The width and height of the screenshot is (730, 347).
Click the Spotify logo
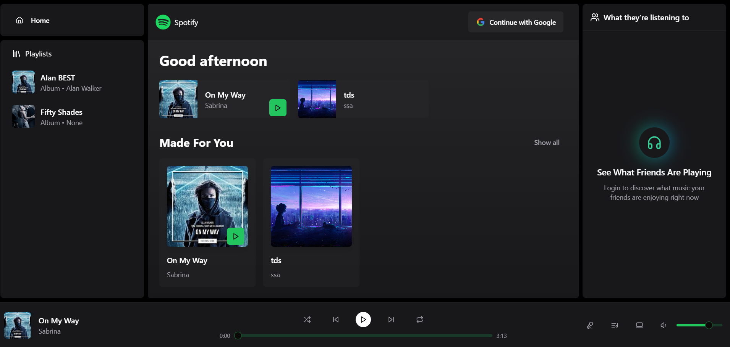click(163, 22)
